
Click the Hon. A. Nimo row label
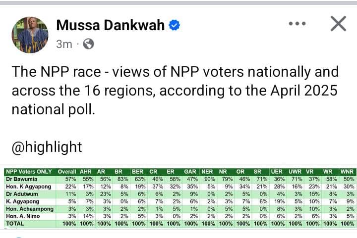point(23,216)
